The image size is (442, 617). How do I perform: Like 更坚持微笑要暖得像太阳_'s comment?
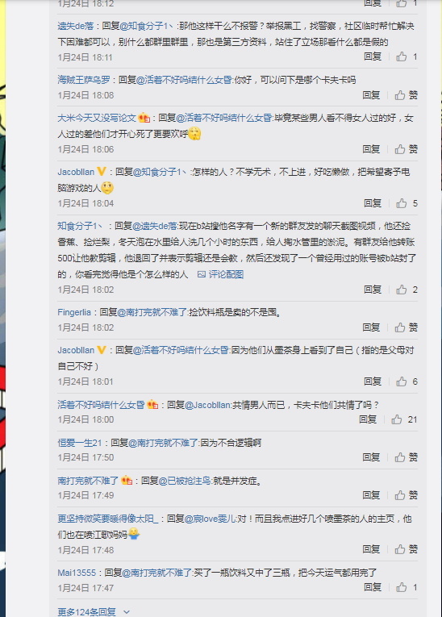point(407,549)
